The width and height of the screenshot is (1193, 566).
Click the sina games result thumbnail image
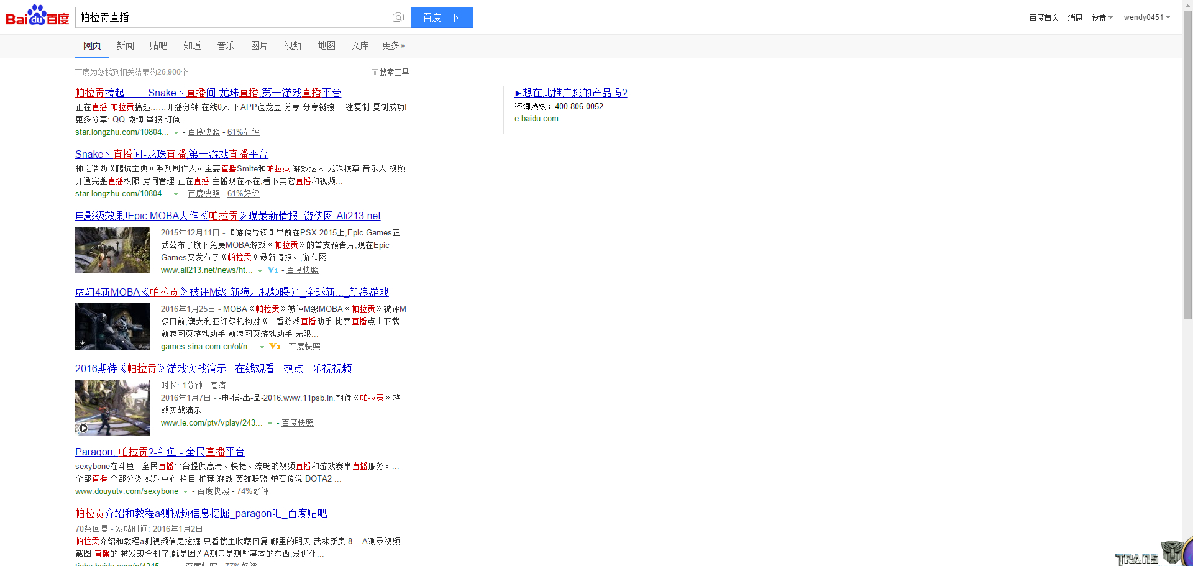tap(112, 326)
